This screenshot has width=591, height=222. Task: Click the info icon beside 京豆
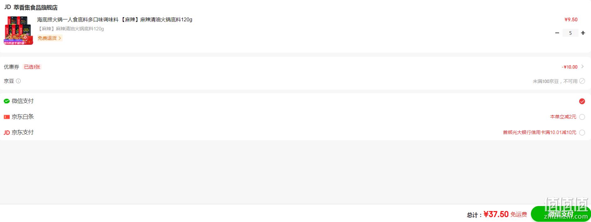tap(18, 81)
